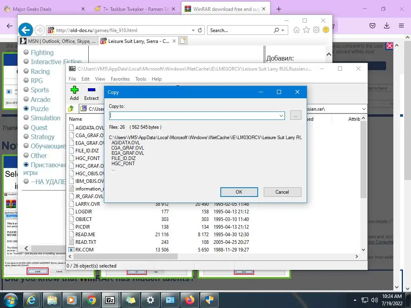Image resolution: width=411 pixels, height=308 pixels.
Task: Click Internet Explorer's blue Back button
Action: click(x=25, y=30)
